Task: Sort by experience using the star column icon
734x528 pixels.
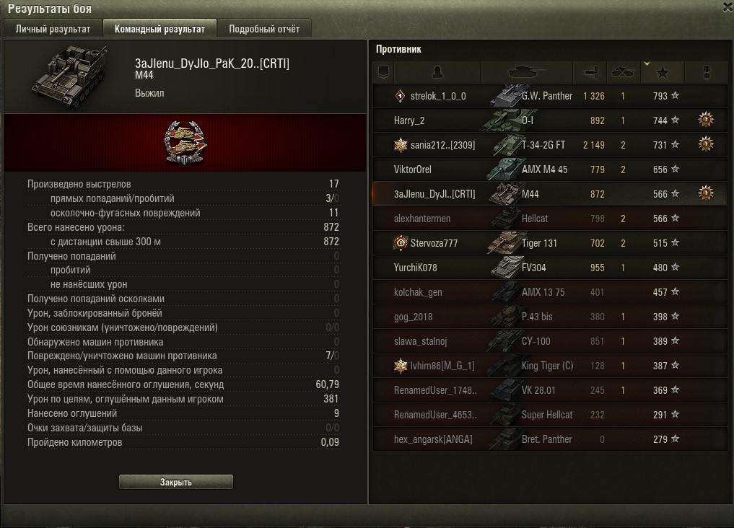Action: coord(663,72)
